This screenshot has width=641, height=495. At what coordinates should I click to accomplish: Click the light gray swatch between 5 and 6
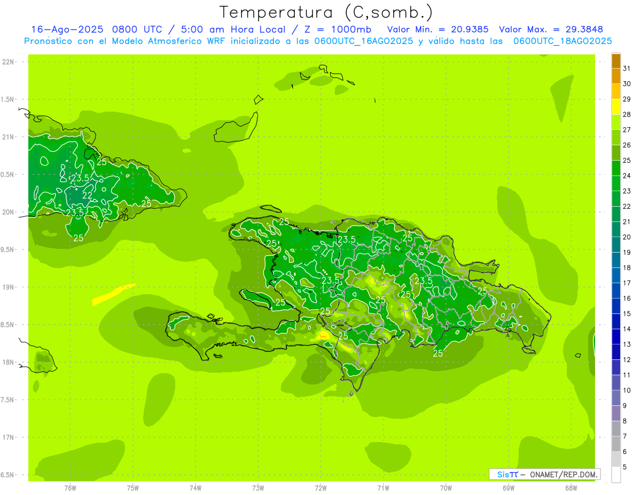pyautogui.click(x=616, y=459)
